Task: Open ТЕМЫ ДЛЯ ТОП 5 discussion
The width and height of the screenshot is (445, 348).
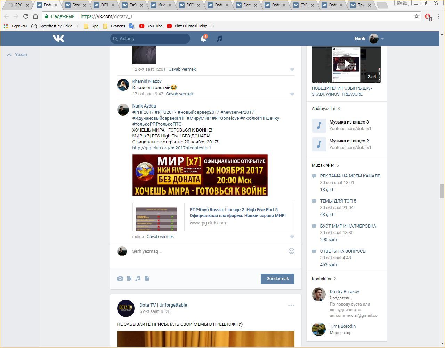Action: tap(338, 201)
